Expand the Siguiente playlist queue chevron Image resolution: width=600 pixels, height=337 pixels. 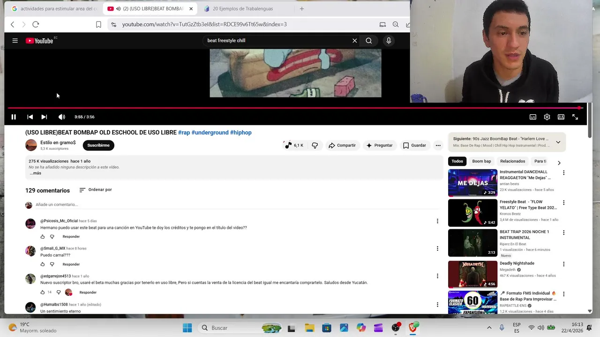coord(558,142)
